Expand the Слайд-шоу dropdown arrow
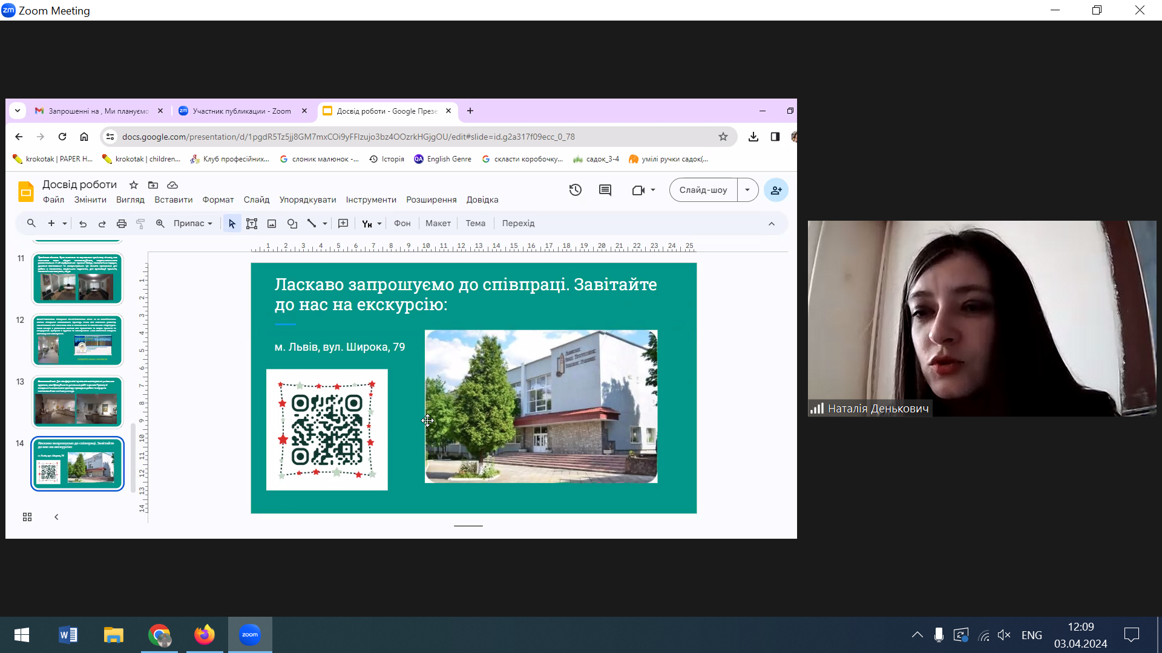The image size is (1162, 653). click(747, 190)
